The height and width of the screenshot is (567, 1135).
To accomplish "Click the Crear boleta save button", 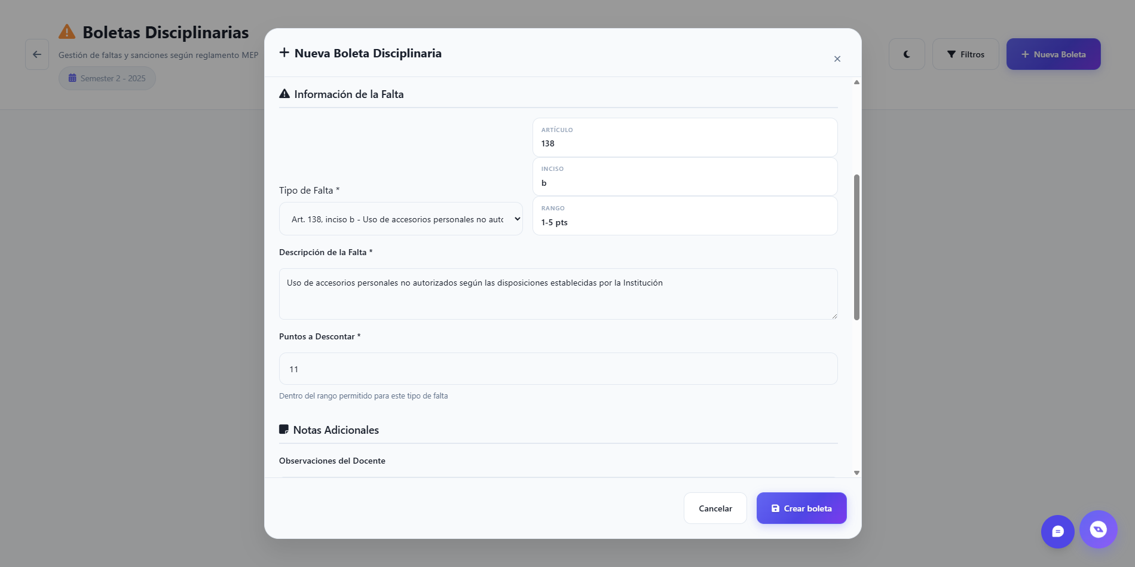I will pos(801,508).
